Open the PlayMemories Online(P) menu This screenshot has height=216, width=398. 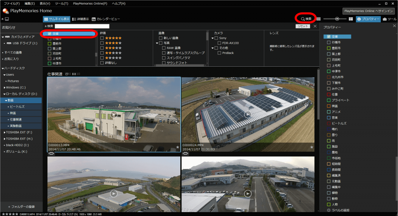tap(90, 3)
